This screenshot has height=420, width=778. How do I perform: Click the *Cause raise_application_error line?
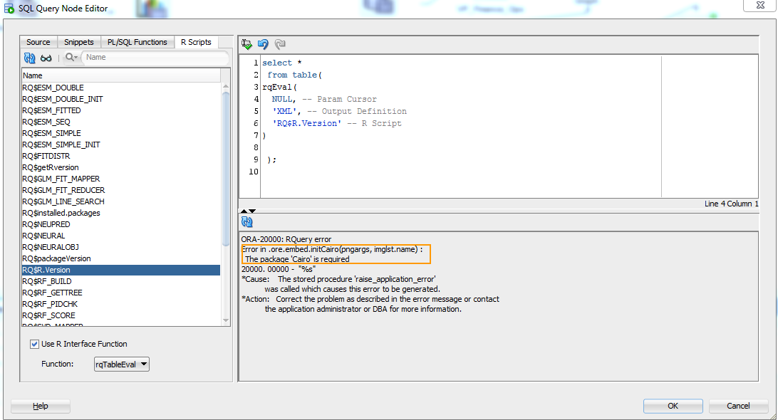click(338, 279)
